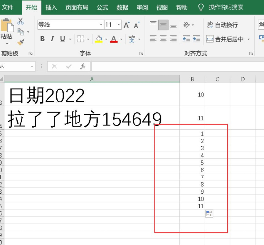The image size is (264, 245).
Task: Click the confirm checkmark formula bar icon
Action: coord(69,66)
